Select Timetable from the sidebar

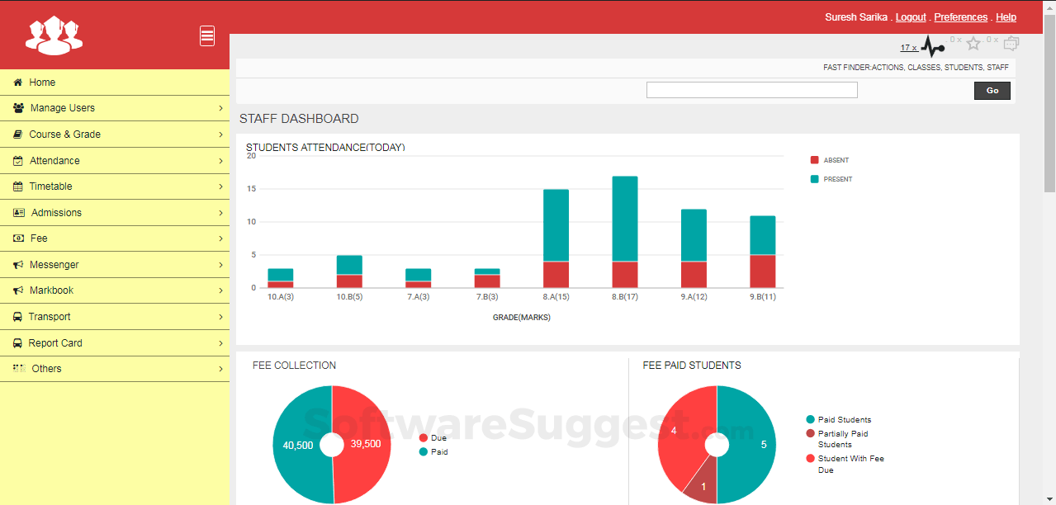point(50,186)
